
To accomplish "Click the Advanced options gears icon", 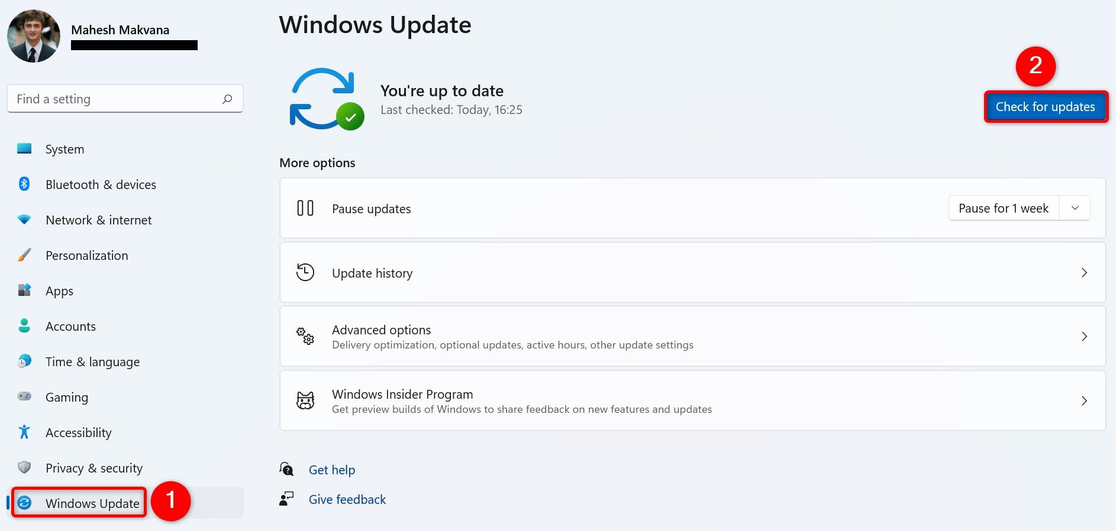I will (305, 336).
